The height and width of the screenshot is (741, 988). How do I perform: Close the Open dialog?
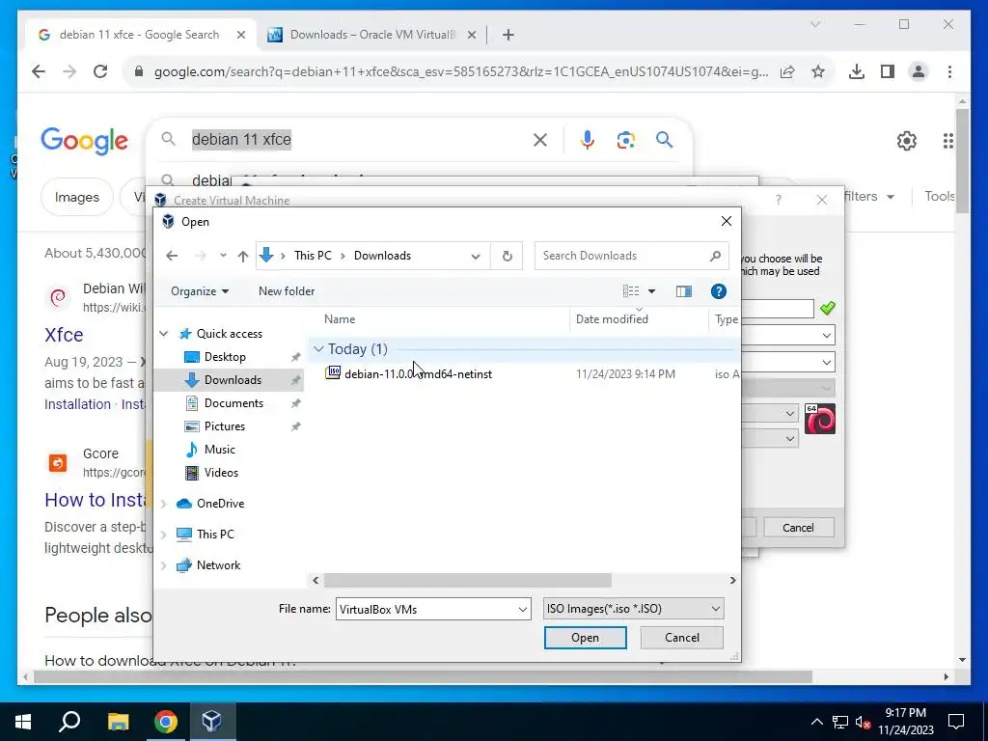(726, 221)
